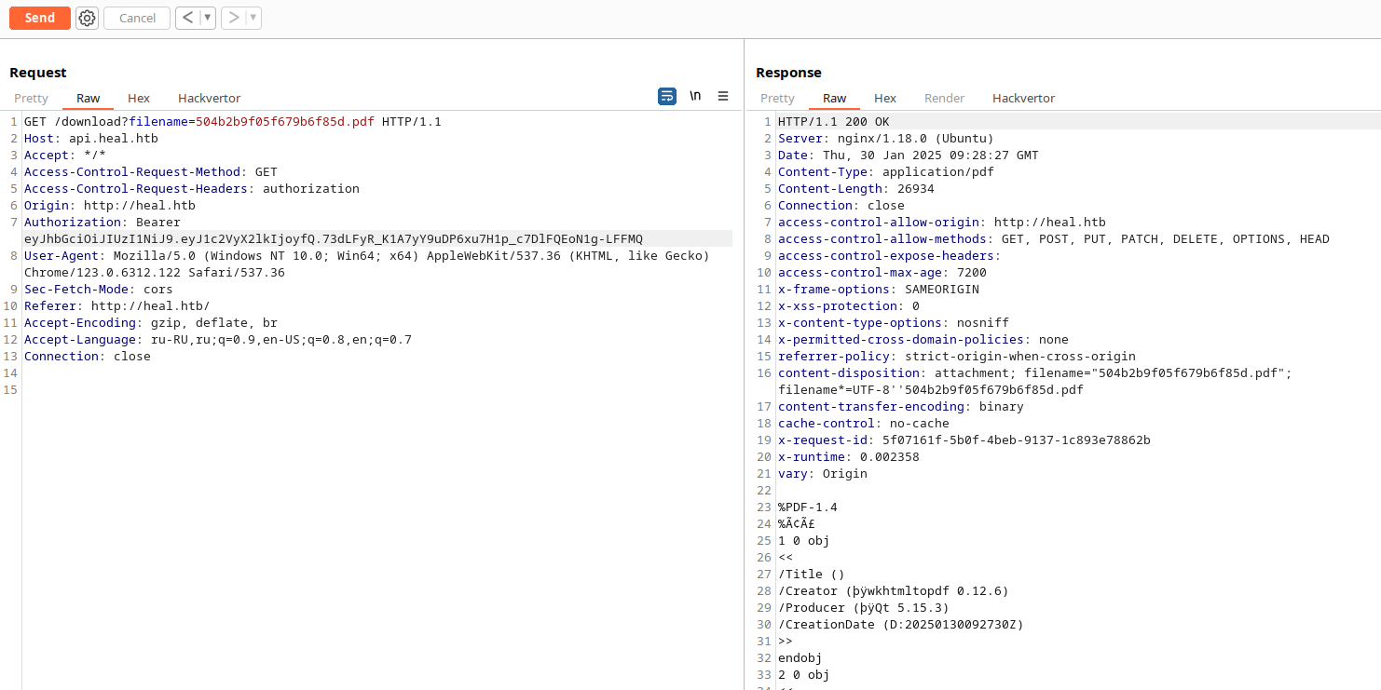
Task: Go to previous request arrow
Action: (188, 18)
